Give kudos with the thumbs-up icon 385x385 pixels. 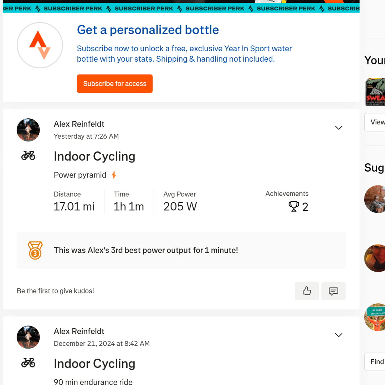pyautogui.click(x=307, y=291)
